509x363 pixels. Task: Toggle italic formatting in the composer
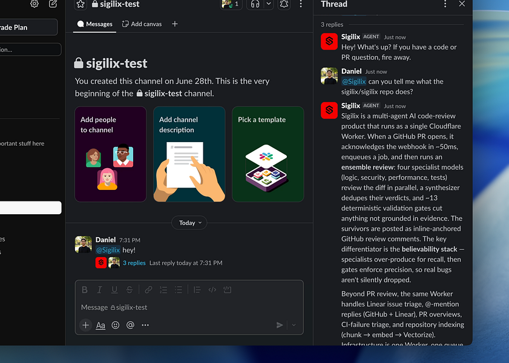click(100, 290)
